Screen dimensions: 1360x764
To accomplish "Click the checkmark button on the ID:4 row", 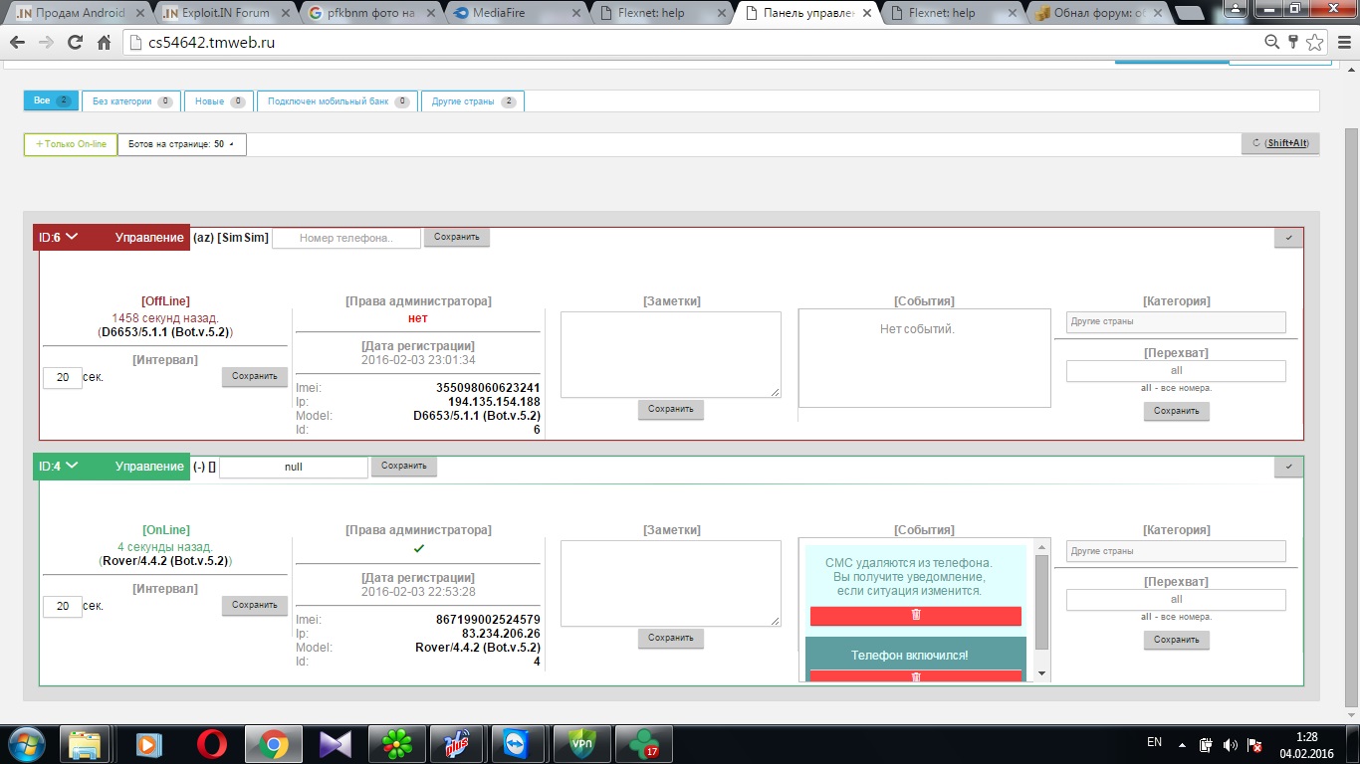I will click(x=1288, y=467).
